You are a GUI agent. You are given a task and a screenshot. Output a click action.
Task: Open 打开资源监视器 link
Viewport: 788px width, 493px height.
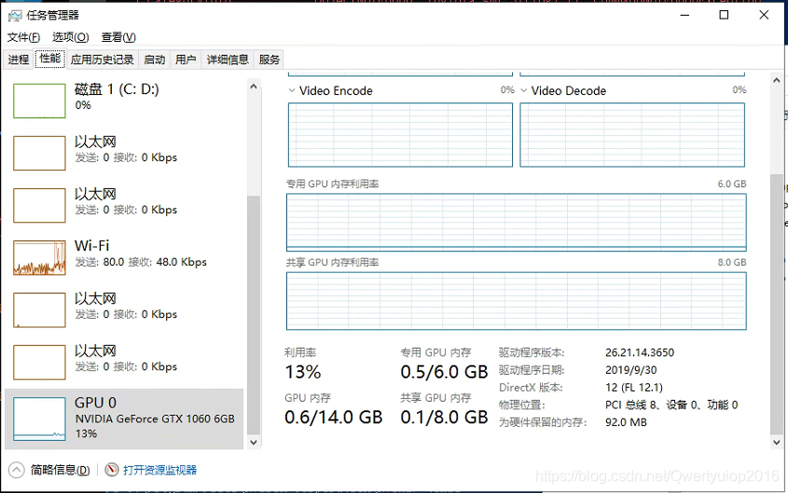pos(159,470)
